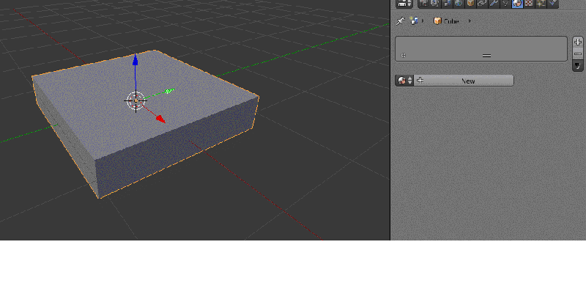586x283 pixels.
Task: Click the material list resize handle
Action: (486, 56)
